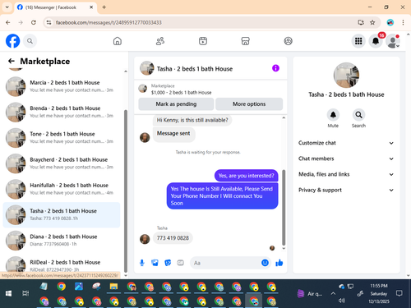
Task: Open the notifications bell with badge
Action: click(x=376, y=41)
